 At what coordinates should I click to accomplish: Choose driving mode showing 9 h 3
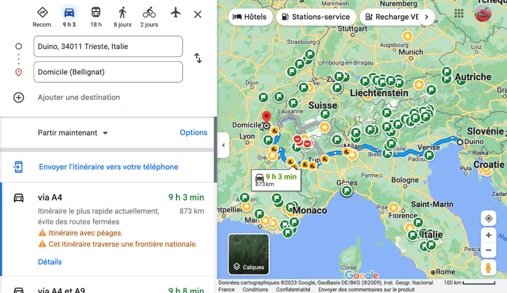69,13
